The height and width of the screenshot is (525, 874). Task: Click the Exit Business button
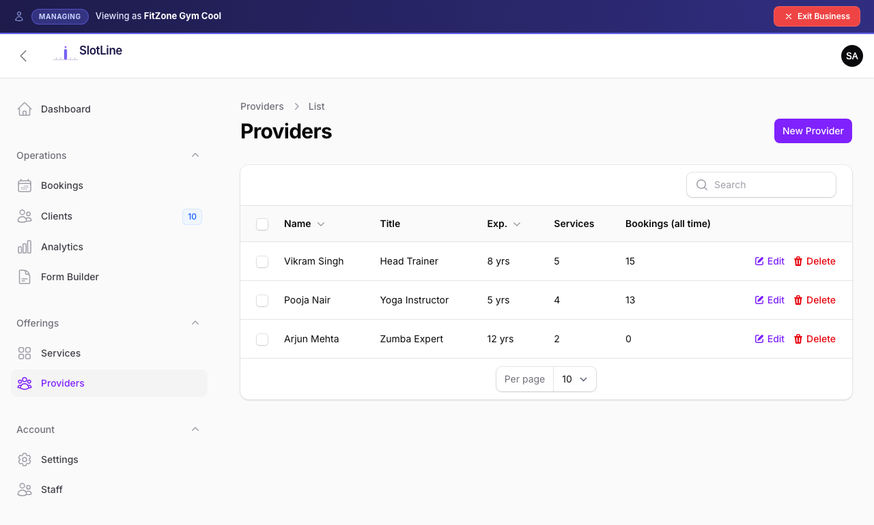tap(817, 16)
